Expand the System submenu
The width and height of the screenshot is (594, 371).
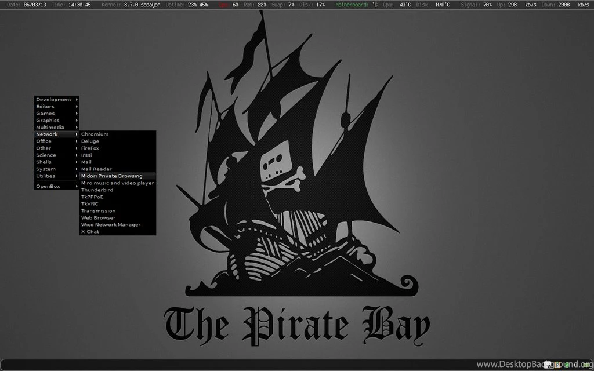(45, 169)
